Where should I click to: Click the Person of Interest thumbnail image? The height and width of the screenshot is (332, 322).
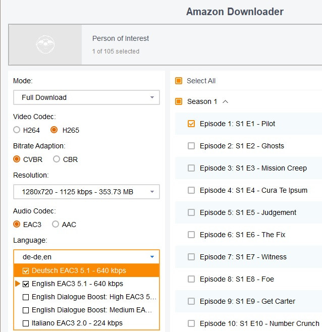pyautogui.click(x=45, y=44)
